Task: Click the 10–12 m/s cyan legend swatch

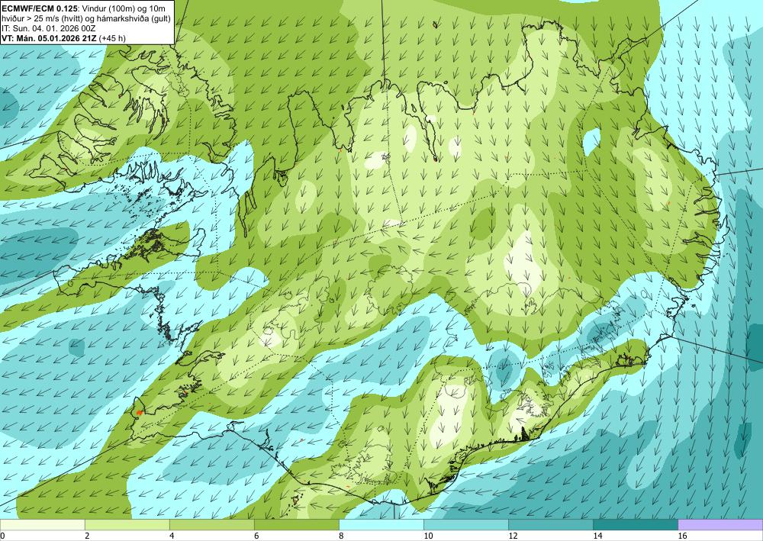Action: [466, 525]
